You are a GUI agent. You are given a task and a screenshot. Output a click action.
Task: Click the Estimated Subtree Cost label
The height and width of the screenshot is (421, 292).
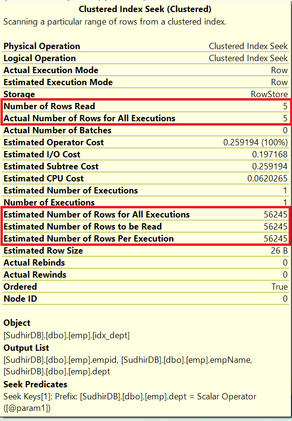(51, 166)
